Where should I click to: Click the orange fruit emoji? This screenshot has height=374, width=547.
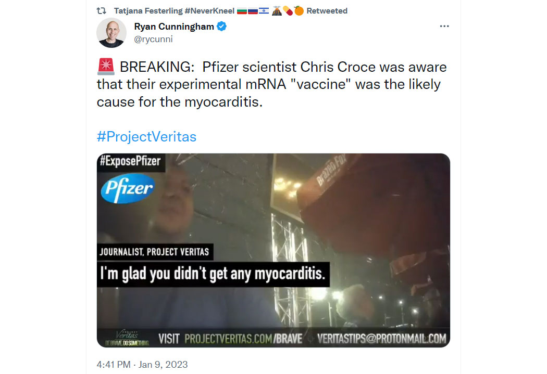299,11
